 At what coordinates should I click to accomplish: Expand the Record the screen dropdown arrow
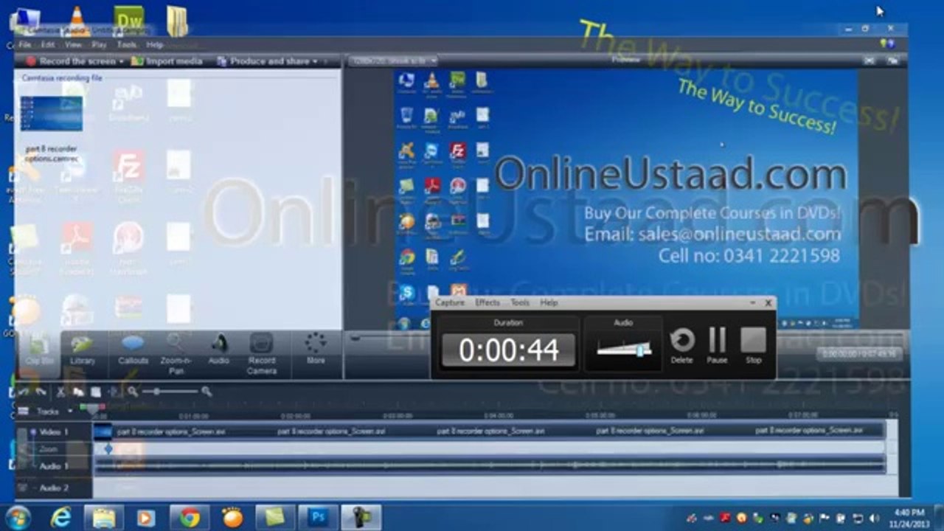123,61
